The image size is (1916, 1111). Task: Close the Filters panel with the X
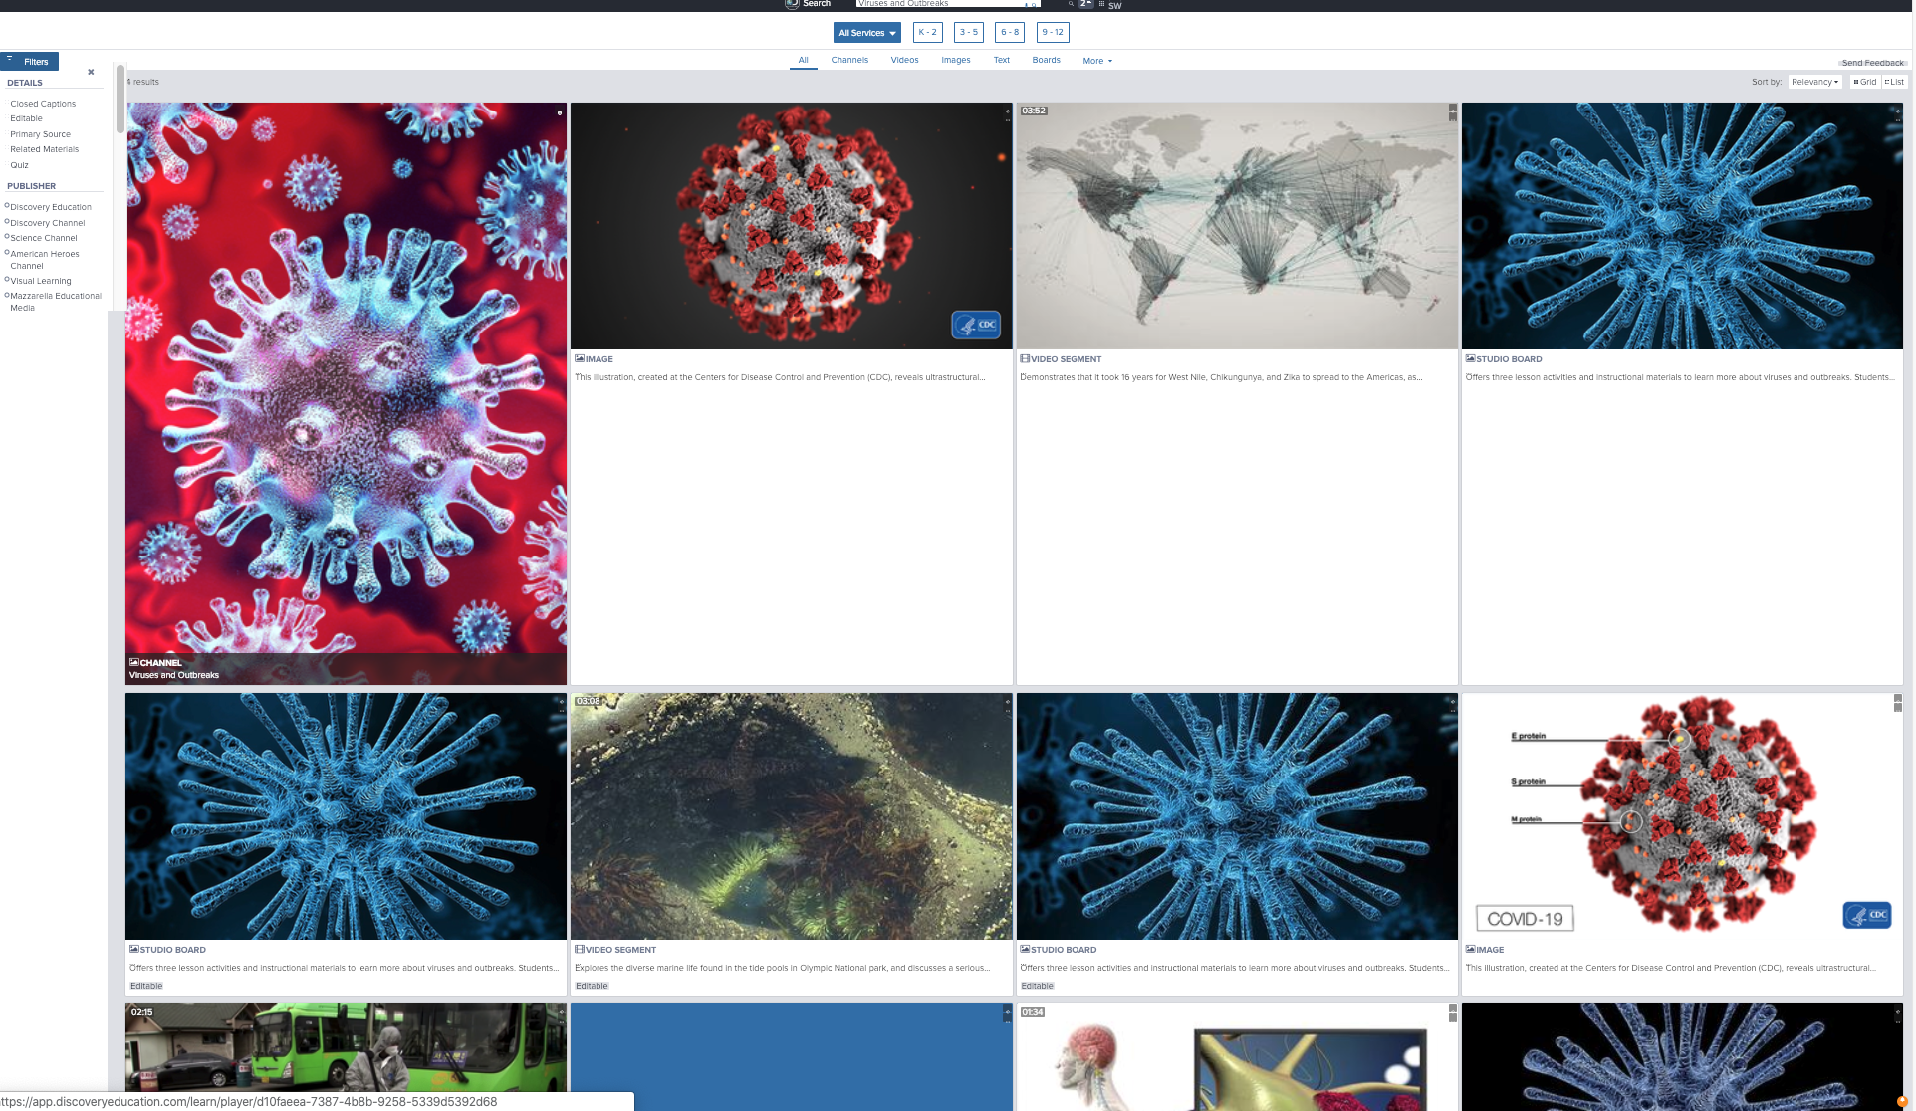pos(91,72)
